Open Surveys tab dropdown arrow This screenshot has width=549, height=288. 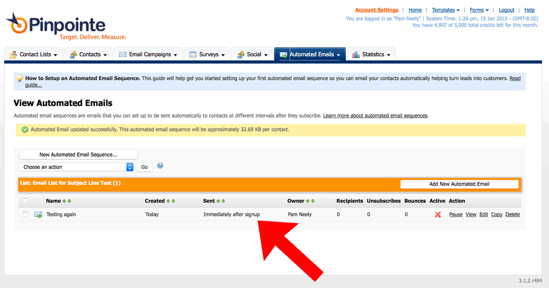click(x=223, y=55)
